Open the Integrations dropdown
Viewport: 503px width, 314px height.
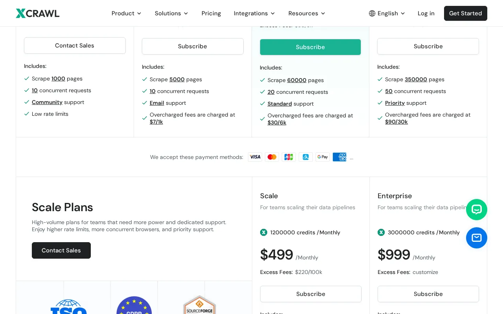pos(254,13)
